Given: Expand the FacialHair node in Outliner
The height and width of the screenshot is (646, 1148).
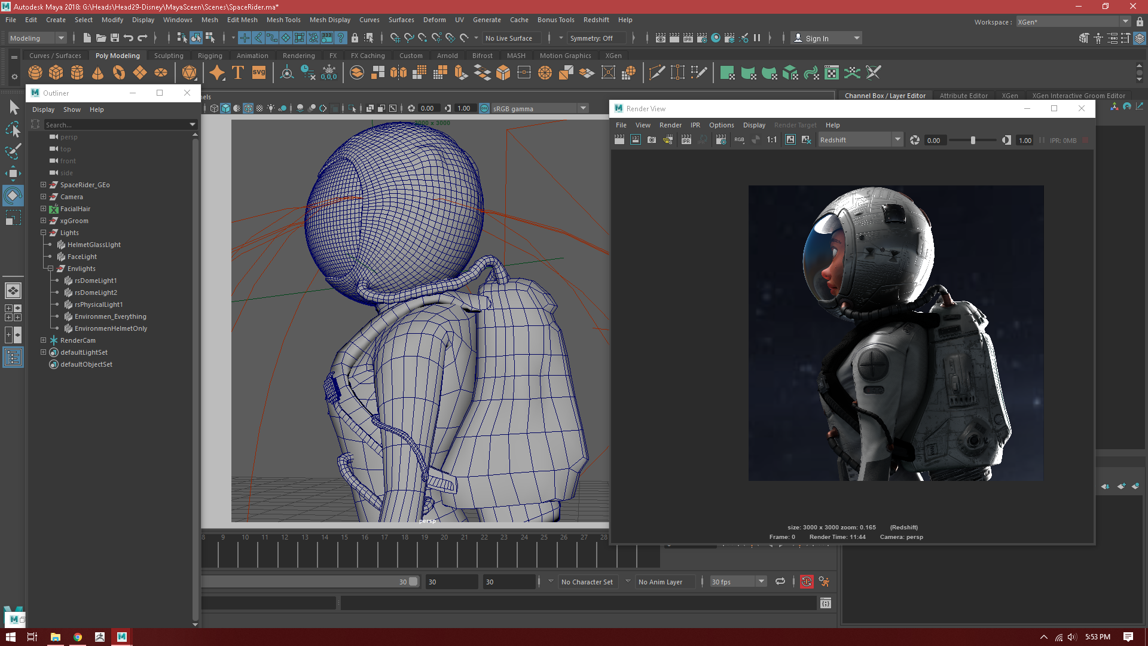Looking at the screenshot, I should tap(43, 209).
